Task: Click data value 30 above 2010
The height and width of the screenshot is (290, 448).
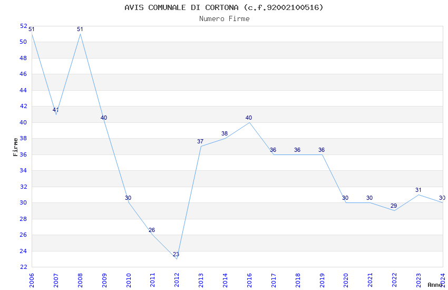Action: click(128, 198)
